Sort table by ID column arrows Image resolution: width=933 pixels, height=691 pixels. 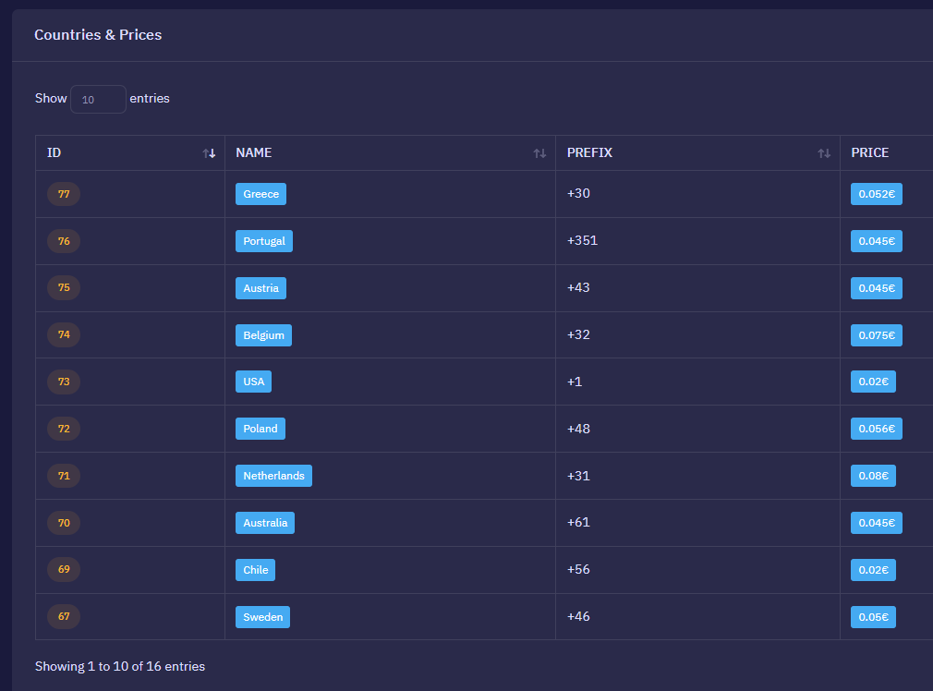[209, 153]
